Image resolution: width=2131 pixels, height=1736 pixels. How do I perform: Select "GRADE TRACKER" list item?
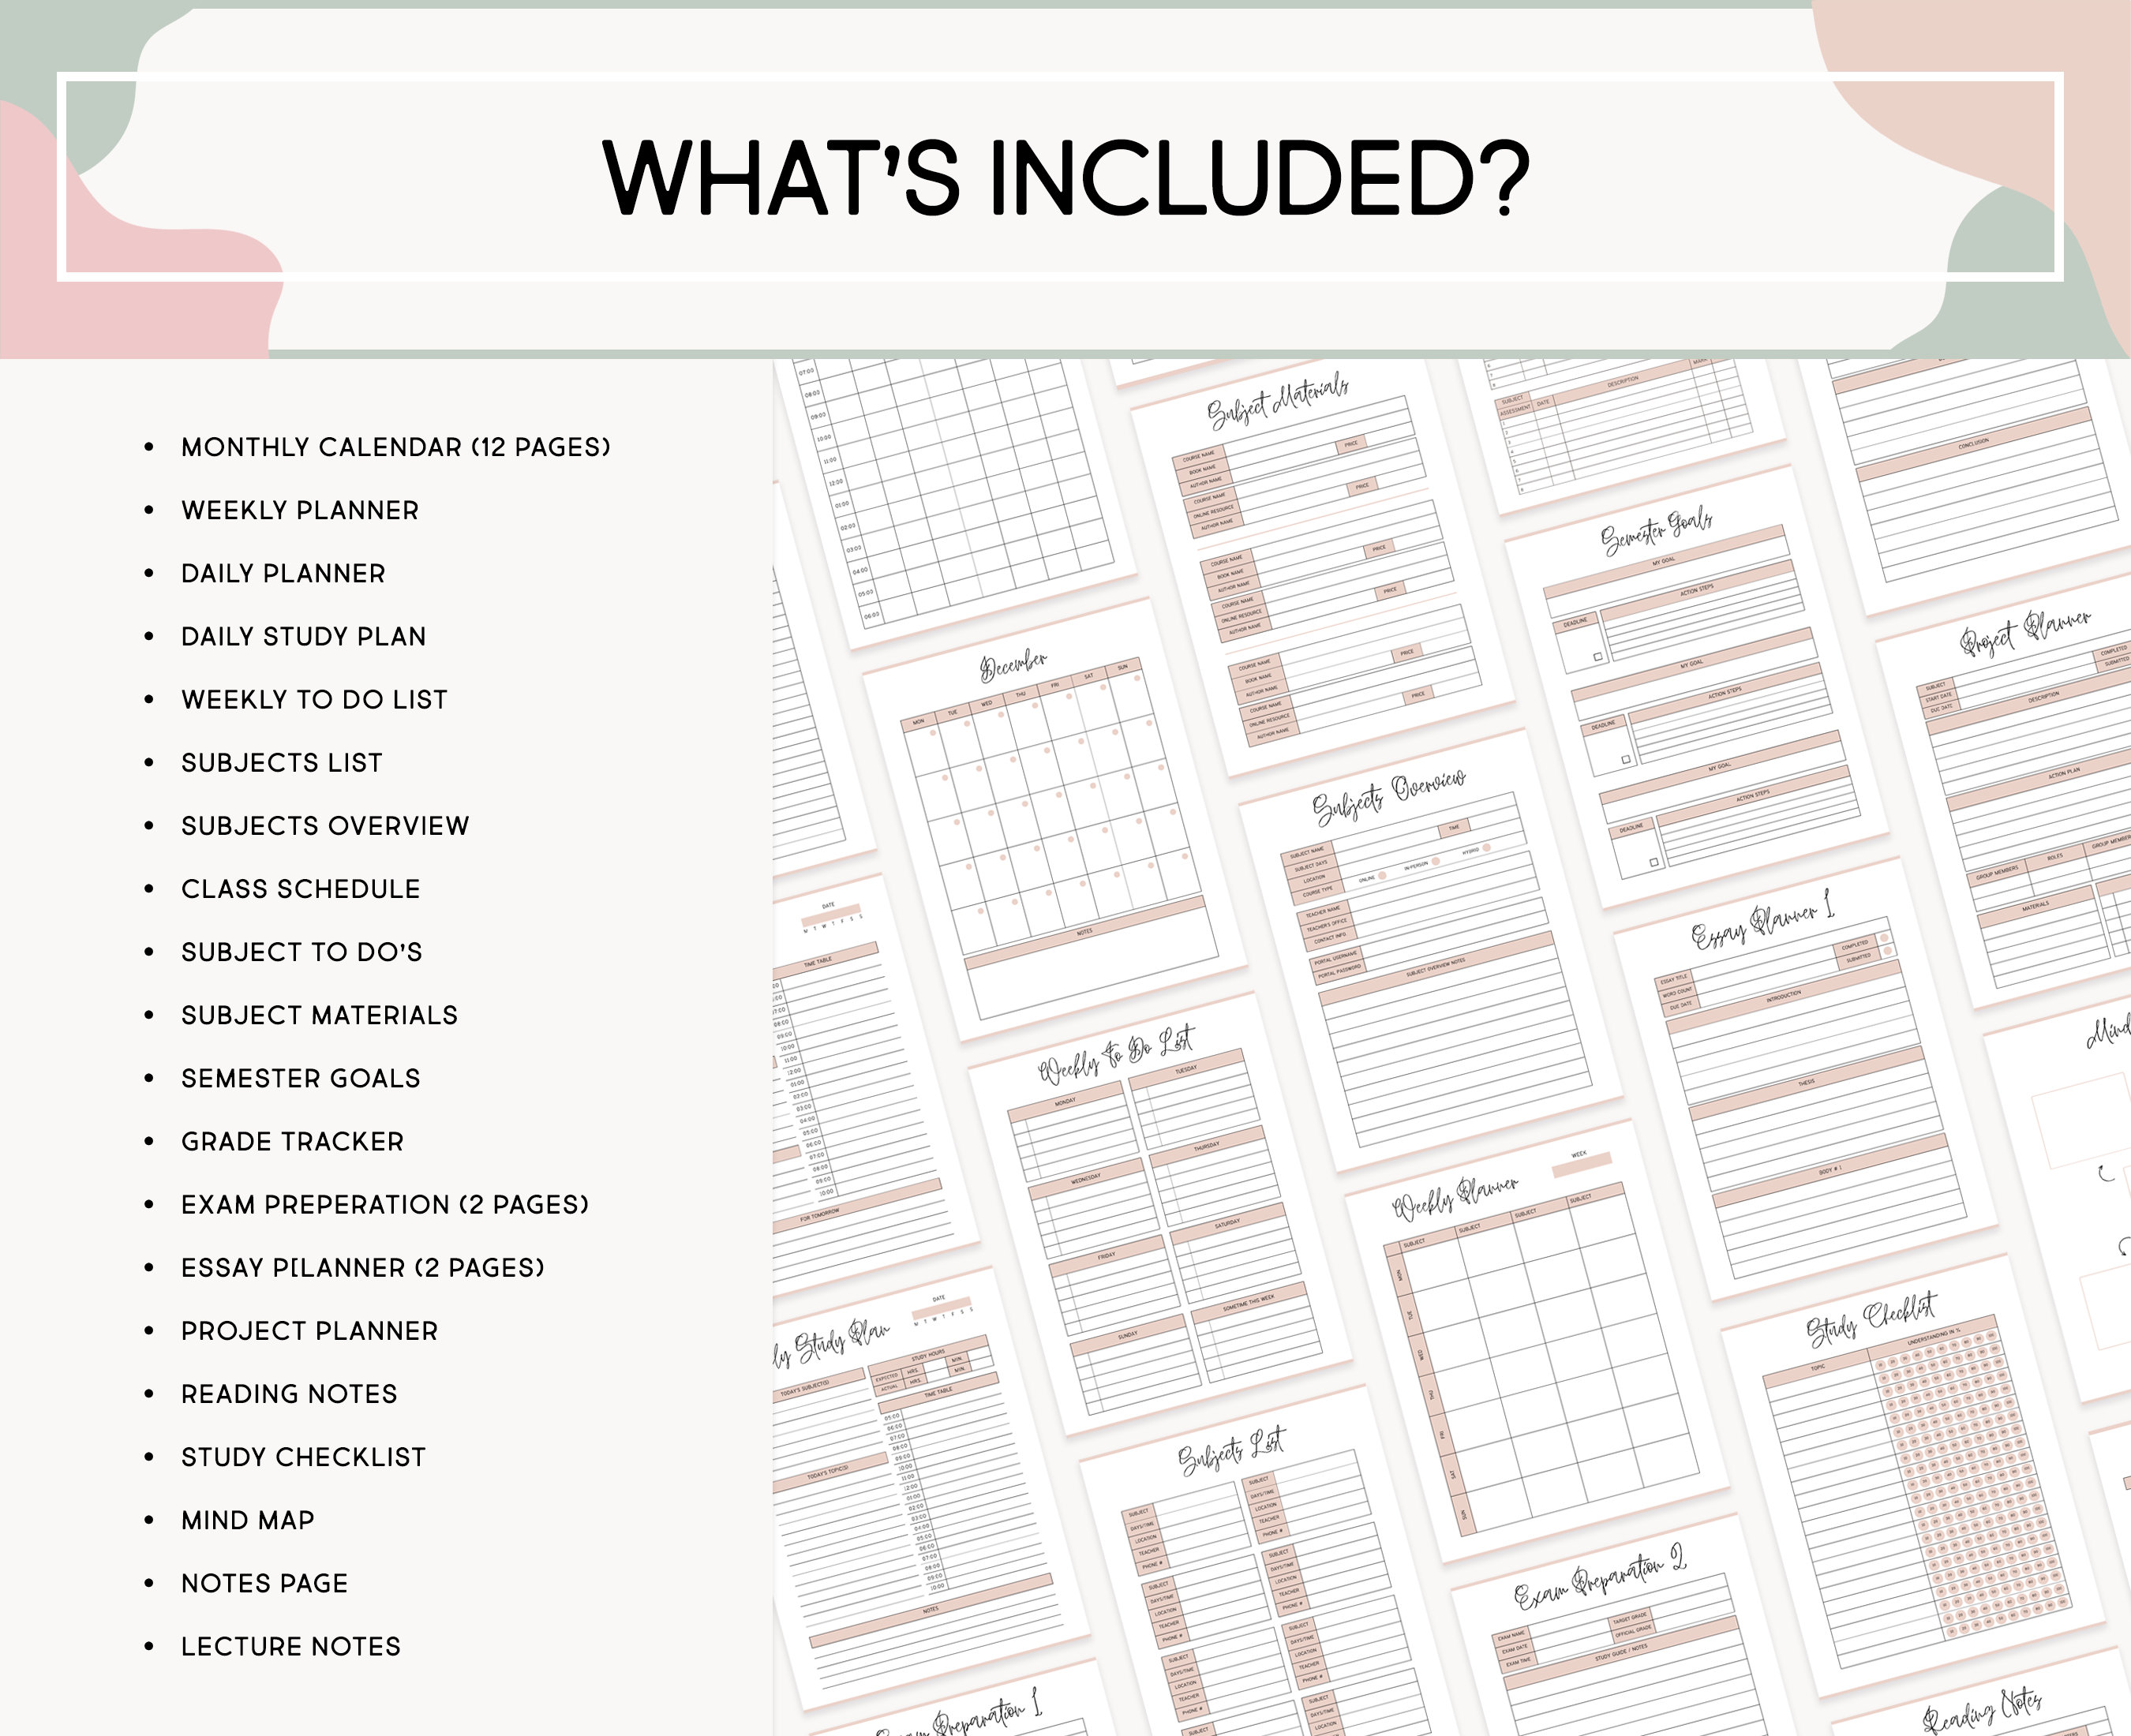pos(293,1141)
